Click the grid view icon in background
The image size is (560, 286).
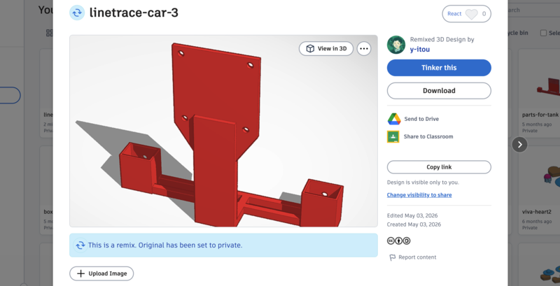50,33
